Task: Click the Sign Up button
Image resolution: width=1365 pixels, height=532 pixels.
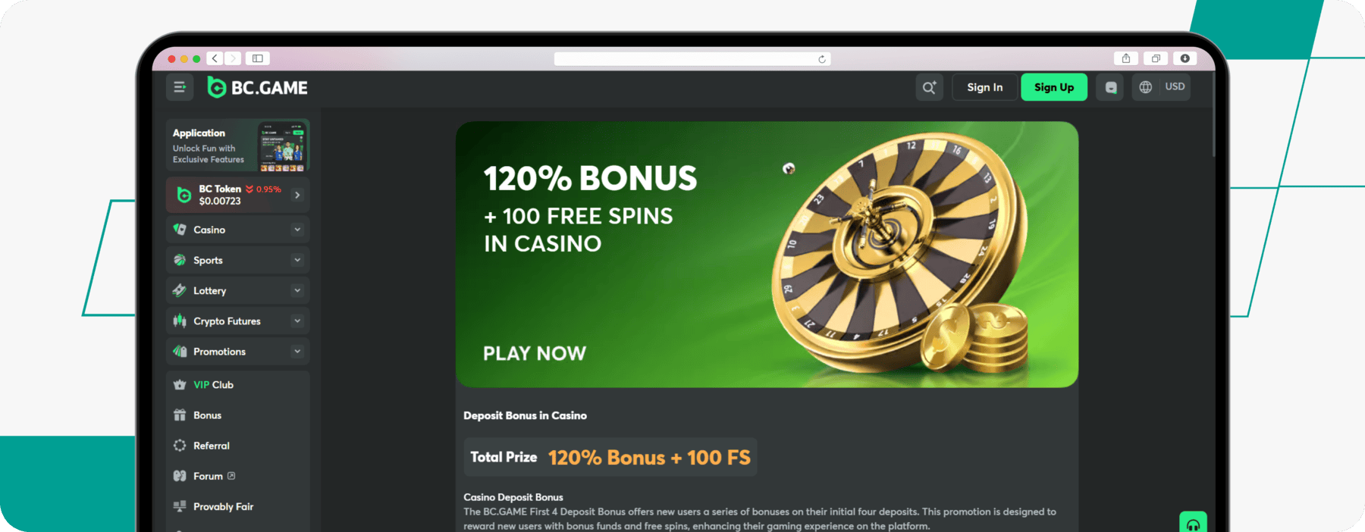Action: (x=1054, y=87)
